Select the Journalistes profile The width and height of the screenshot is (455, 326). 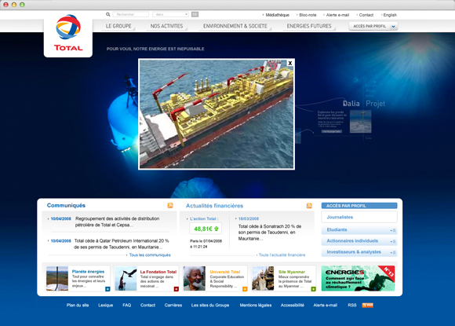click(x=359, y=217)
